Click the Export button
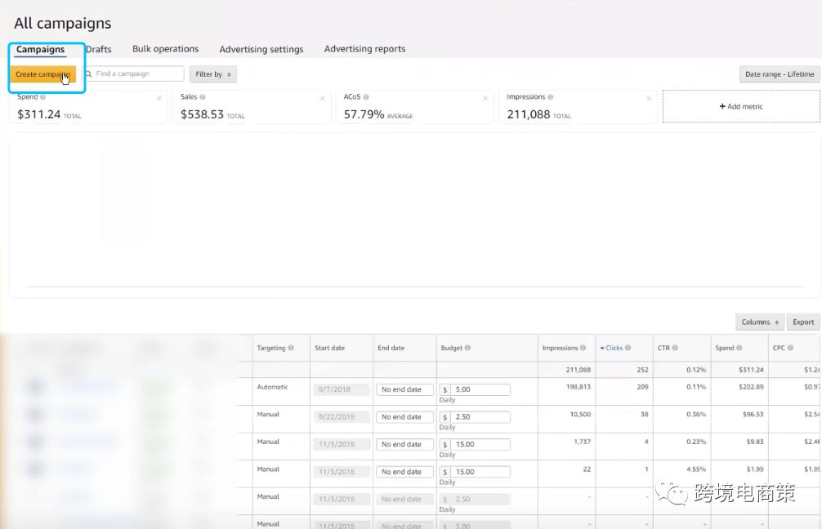This screenshot has width=822, height=529. (x=803, y=322)
